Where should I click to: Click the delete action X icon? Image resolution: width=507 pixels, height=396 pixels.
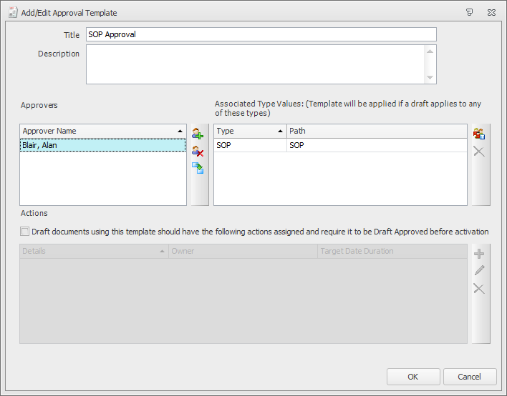tap(479, 289)
